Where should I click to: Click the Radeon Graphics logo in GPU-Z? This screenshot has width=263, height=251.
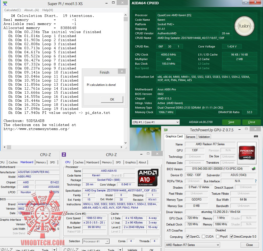tap(247, 153)
